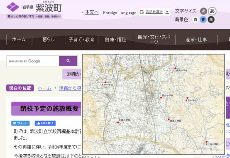Image resolution: width=230 pixels, height=158 pixels.
Task: Open the Google 言語を選択 language dropdown
Action: tap(154, 12)
